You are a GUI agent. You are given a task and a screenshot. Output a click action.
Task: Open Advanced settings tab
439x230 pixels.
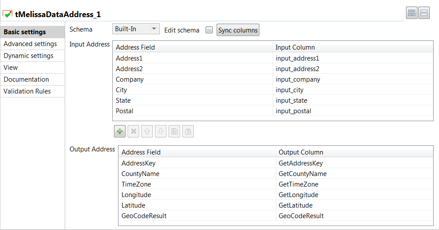tap(30, 44)
